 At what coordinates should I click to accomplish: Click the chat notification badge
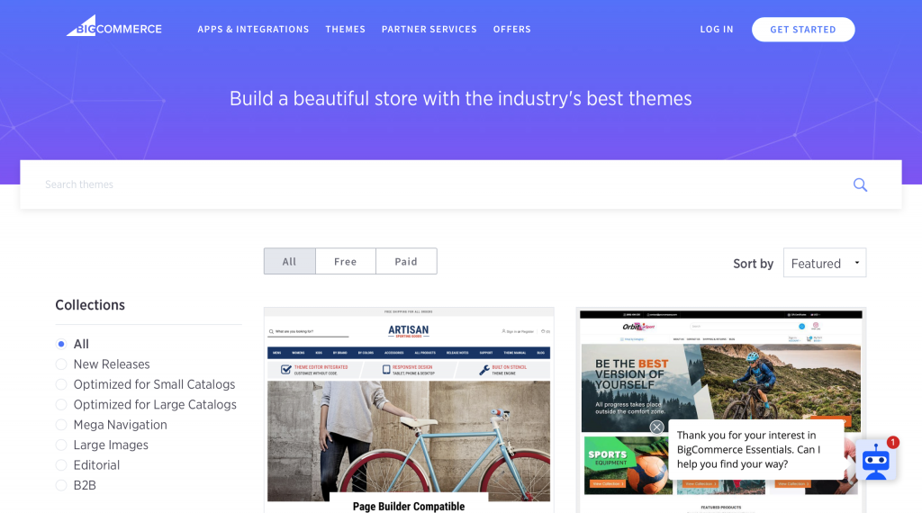892,442
